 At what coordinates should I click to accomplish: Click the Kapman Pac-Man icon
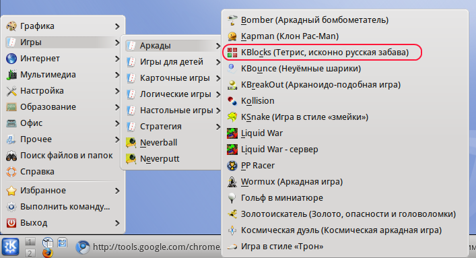pos(232,36)
